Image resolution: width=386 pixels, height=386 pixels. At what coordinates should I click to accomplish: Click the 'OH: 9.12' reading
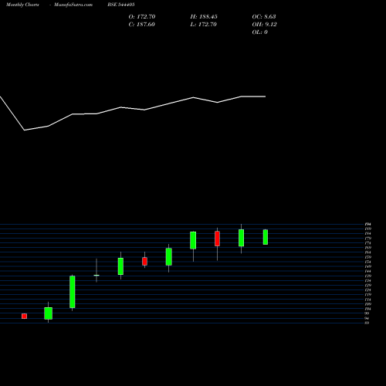tap(264, 24)
